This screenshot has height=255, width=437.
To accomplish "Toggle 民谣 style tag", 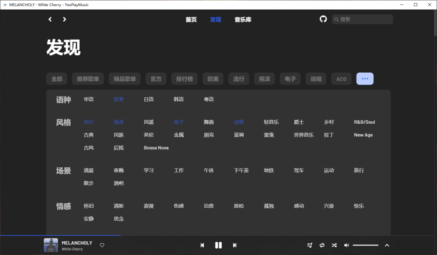I will point(148,122).
